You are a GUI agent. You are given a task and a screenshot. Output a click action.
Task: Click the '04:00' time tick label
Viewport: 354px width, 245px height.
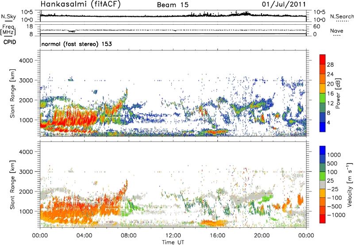pyautogui.click(x=84, y=236)
